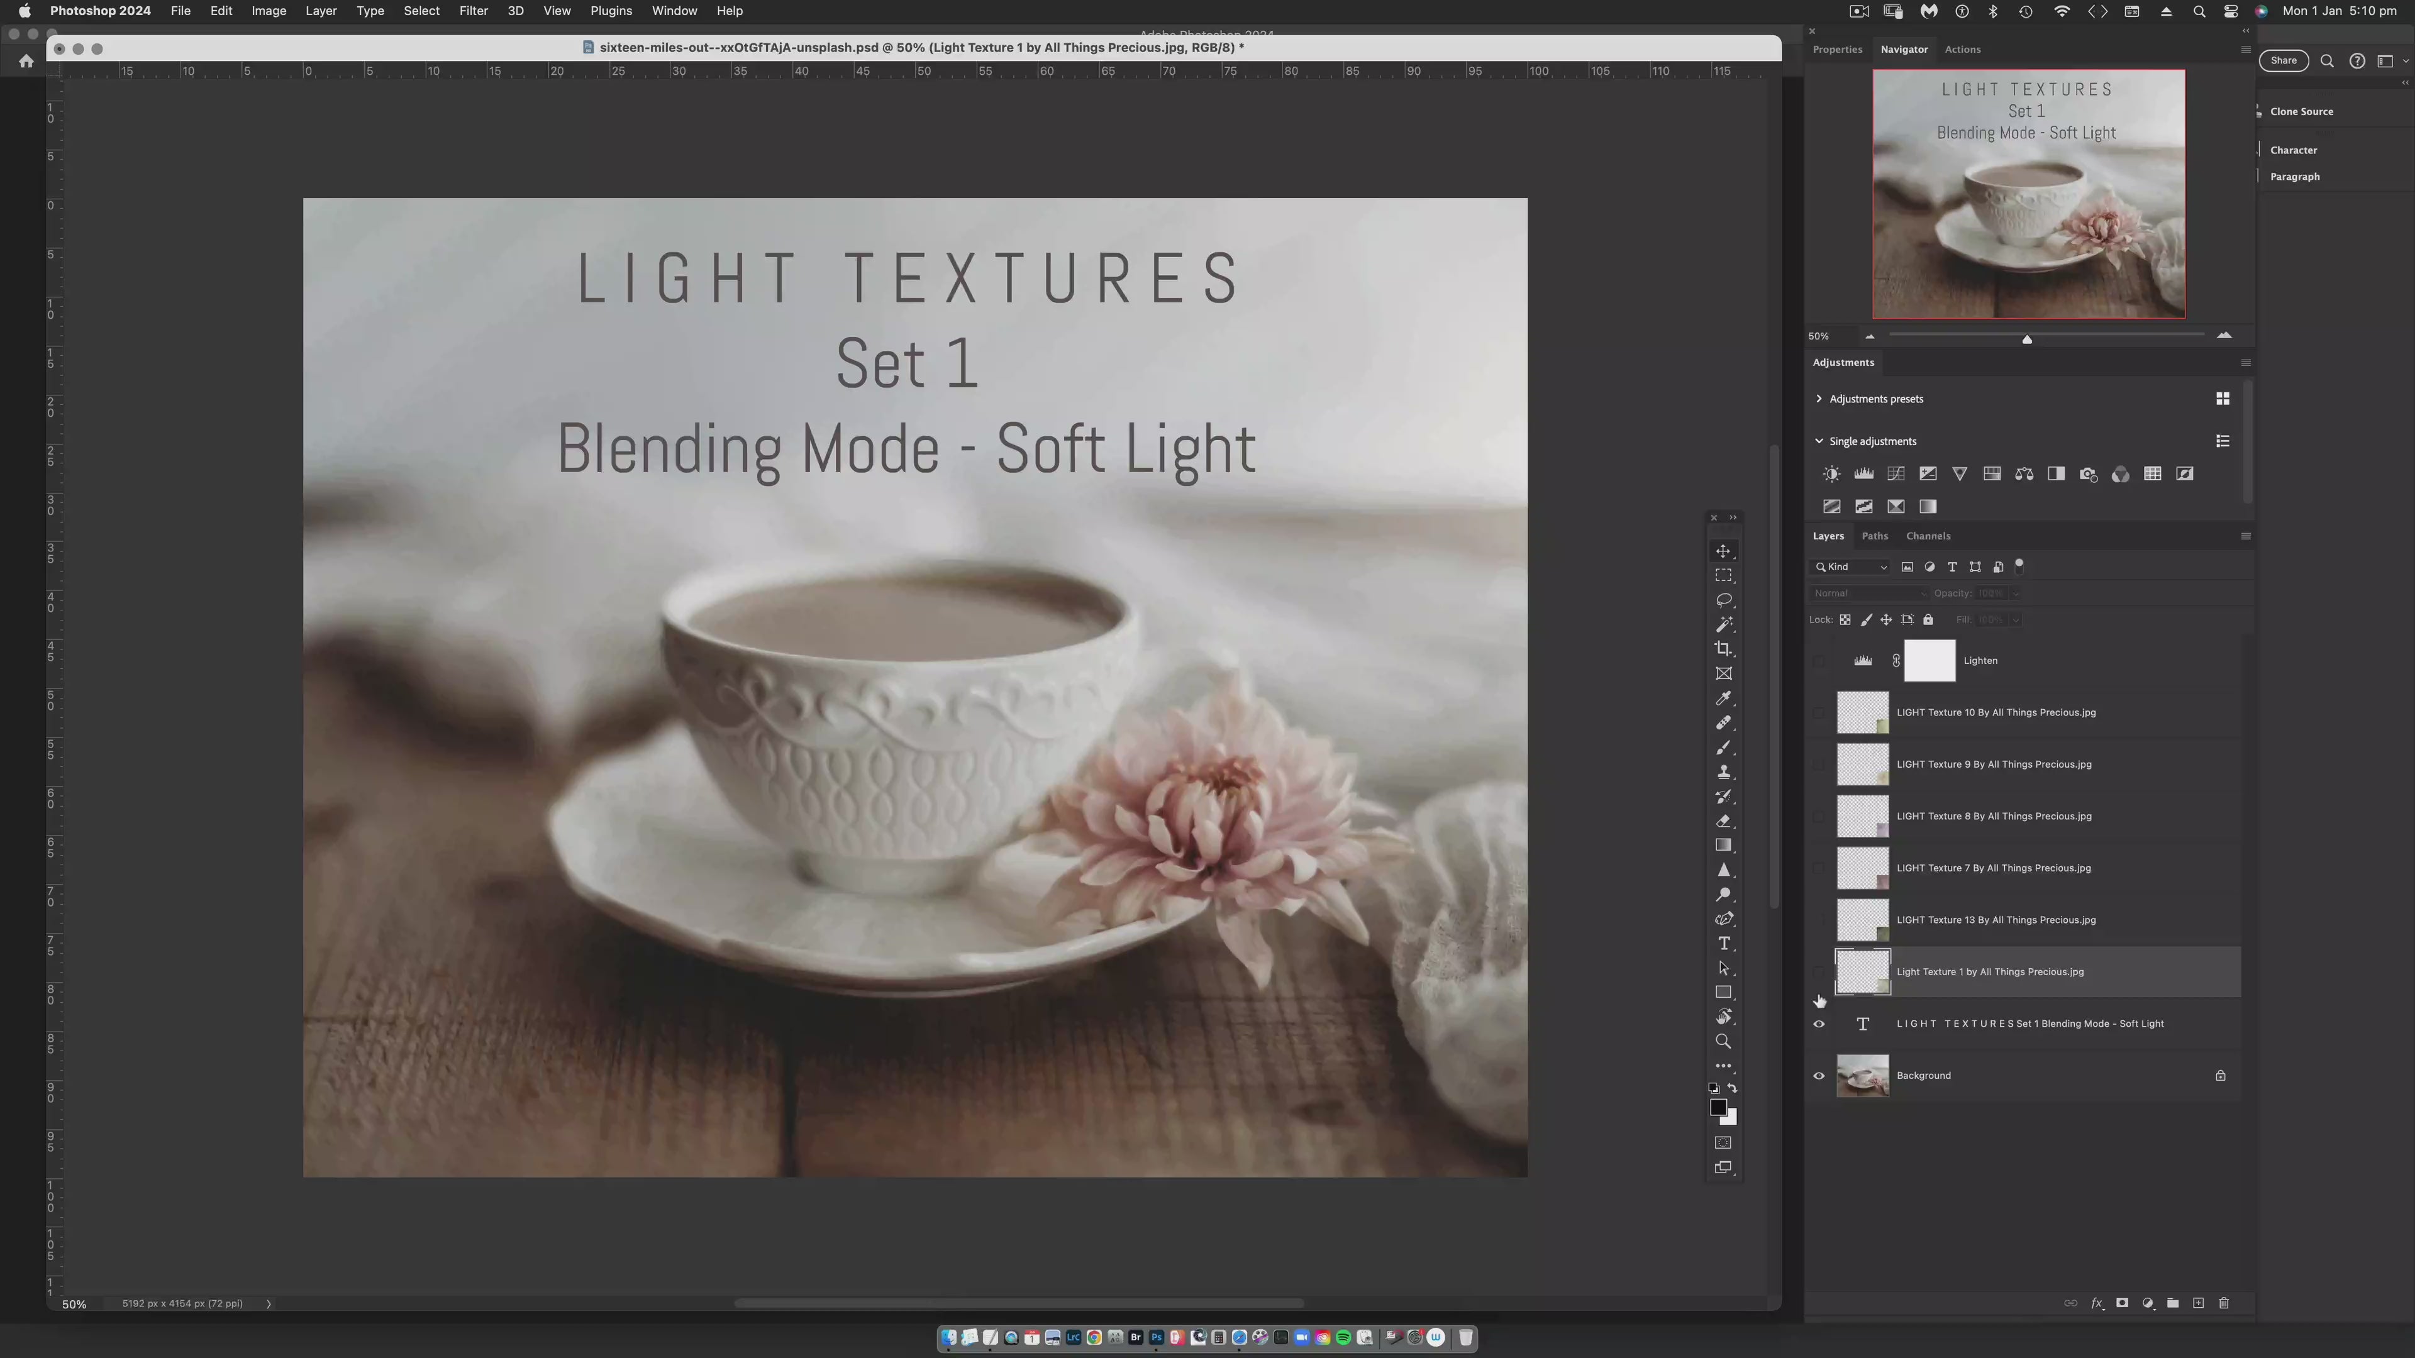Click the Share button
2415x1358 pixels.
[2283, 61]
